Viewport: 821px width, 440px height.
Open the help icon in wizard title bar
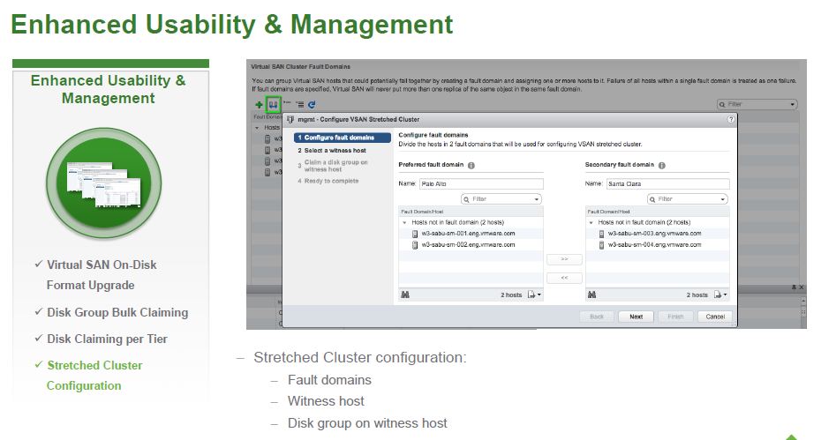click(x=731, y=119)
